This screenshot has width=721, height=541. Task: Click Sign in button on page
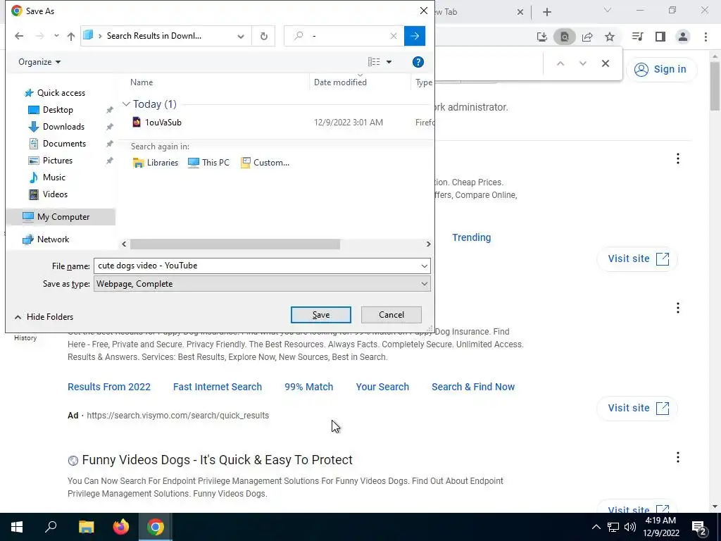click(x=661, y=70)
